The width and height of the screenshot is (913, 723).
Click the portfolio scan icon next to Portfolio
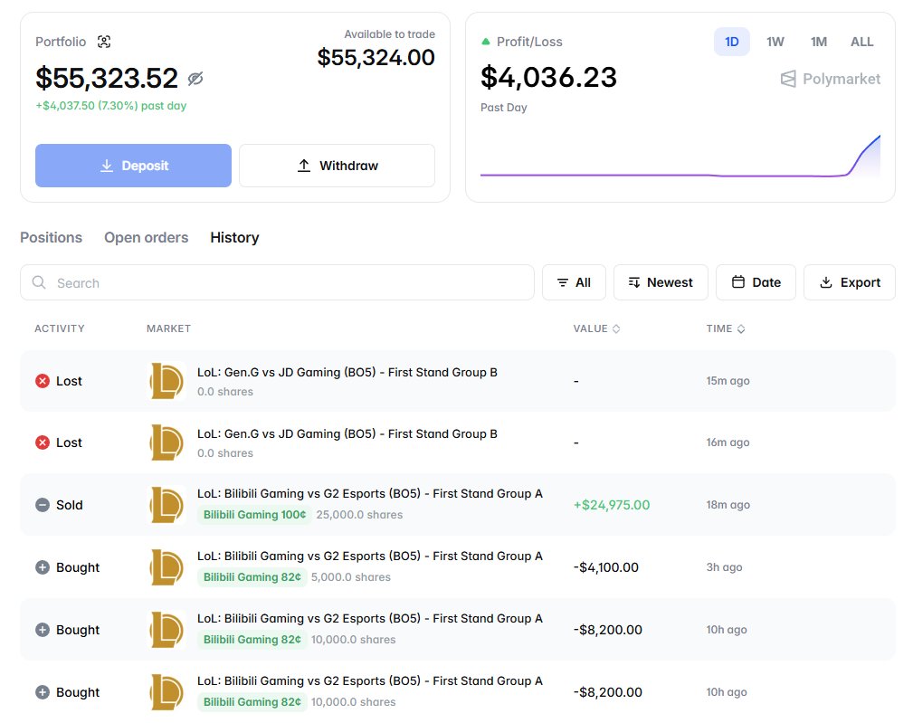[104, 42]
